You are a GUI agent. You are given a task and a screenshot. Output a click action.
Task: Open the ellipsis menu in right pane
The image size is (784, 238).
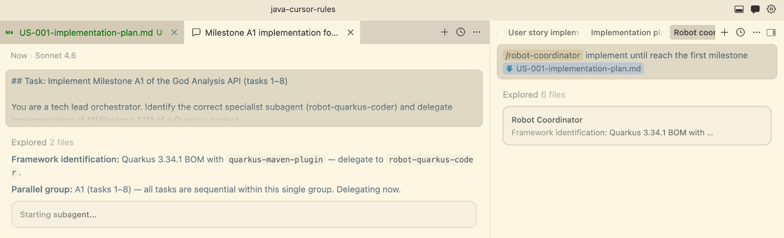coord(757,32)
